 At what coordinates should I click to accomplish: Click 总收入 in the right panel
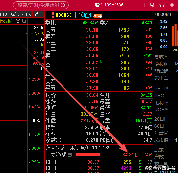click(161, 57)
